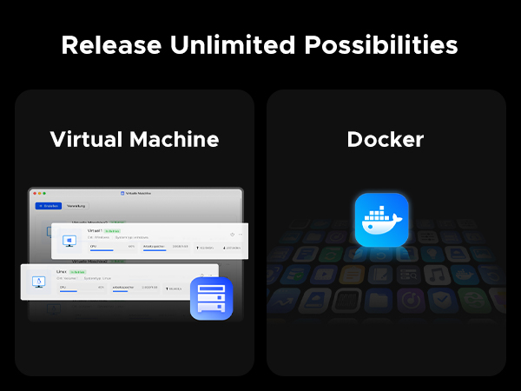Open the dark striped terminal app icon
The height and width of the screenshot is (391, 521).
[346, 301]
